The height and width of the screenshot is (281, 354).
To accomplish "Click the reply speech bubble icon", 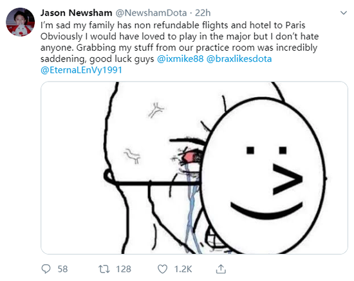I will pyautogui.click(x=46, y=269).
